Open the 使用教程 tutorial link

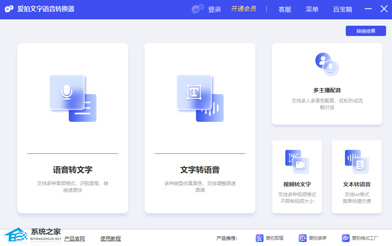[111, 239]
